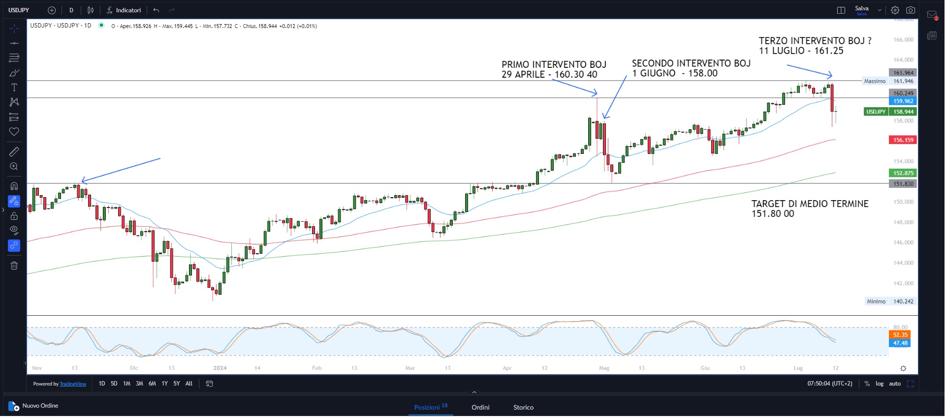Open the messages envelope icon
This screenshot has width=946, height=417.
[x=932, y=15]
